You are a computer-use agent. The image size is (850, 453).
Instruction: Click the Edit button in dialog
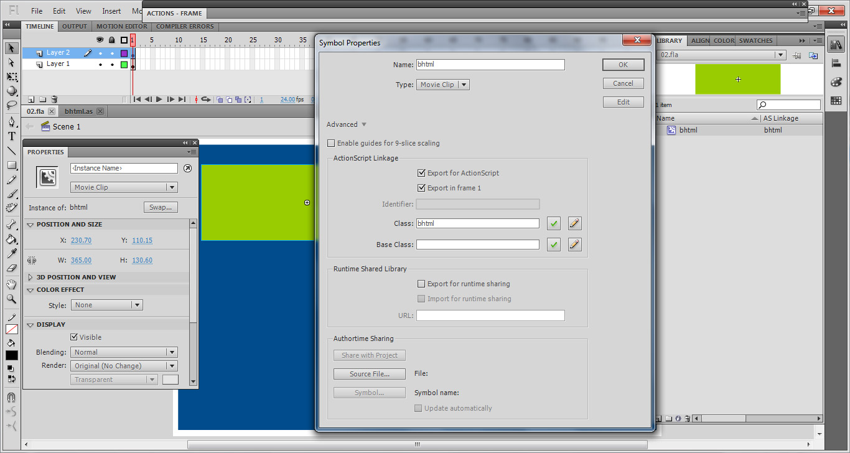[623, 102]
